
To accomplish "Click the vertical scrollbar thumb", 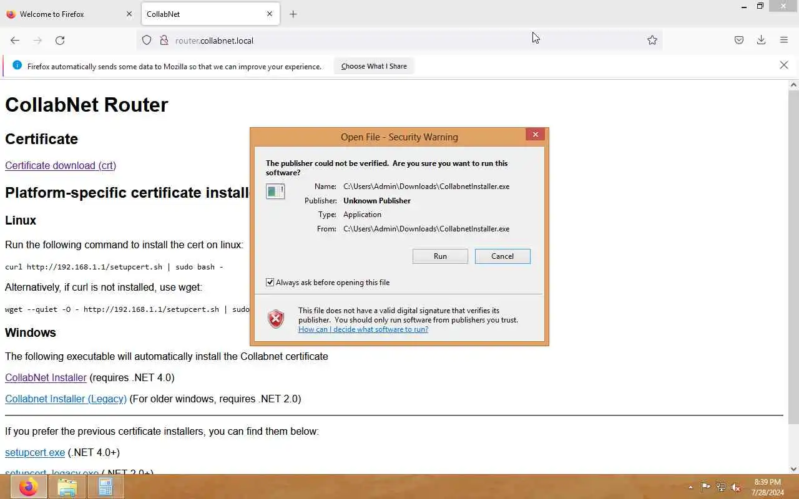I will tap(793, 257).
